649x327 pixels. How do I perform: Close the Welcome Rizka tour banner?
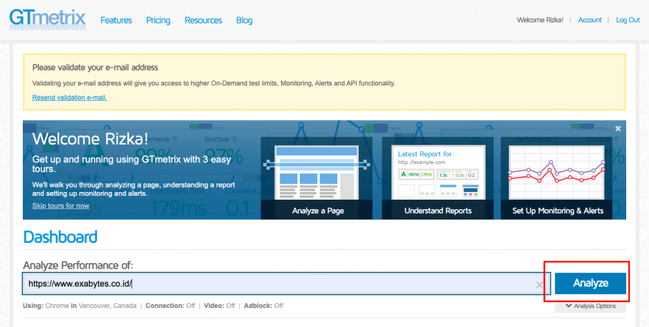coord(618,129)
